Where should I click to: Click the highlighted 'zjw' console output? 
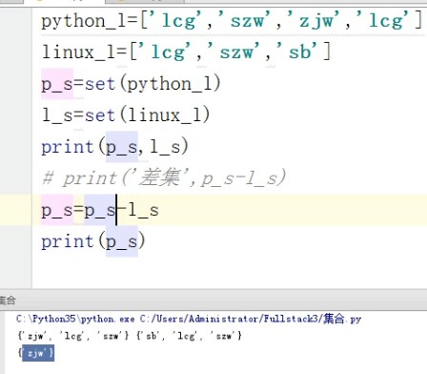coord(38,353)
